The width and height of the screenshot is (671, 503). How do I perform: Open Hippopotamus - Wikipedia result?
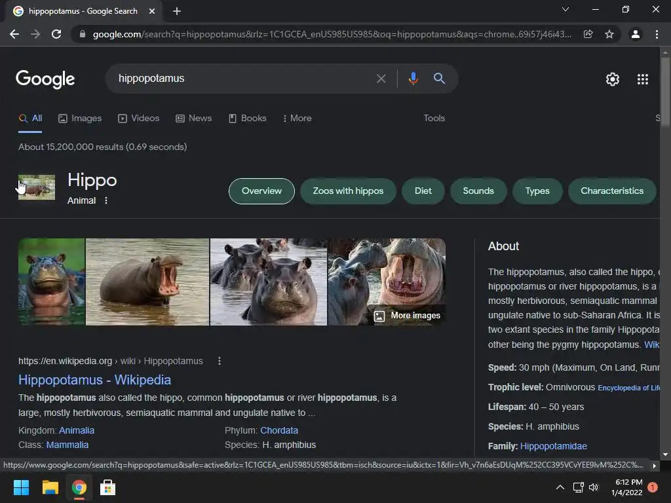(94, 380)
